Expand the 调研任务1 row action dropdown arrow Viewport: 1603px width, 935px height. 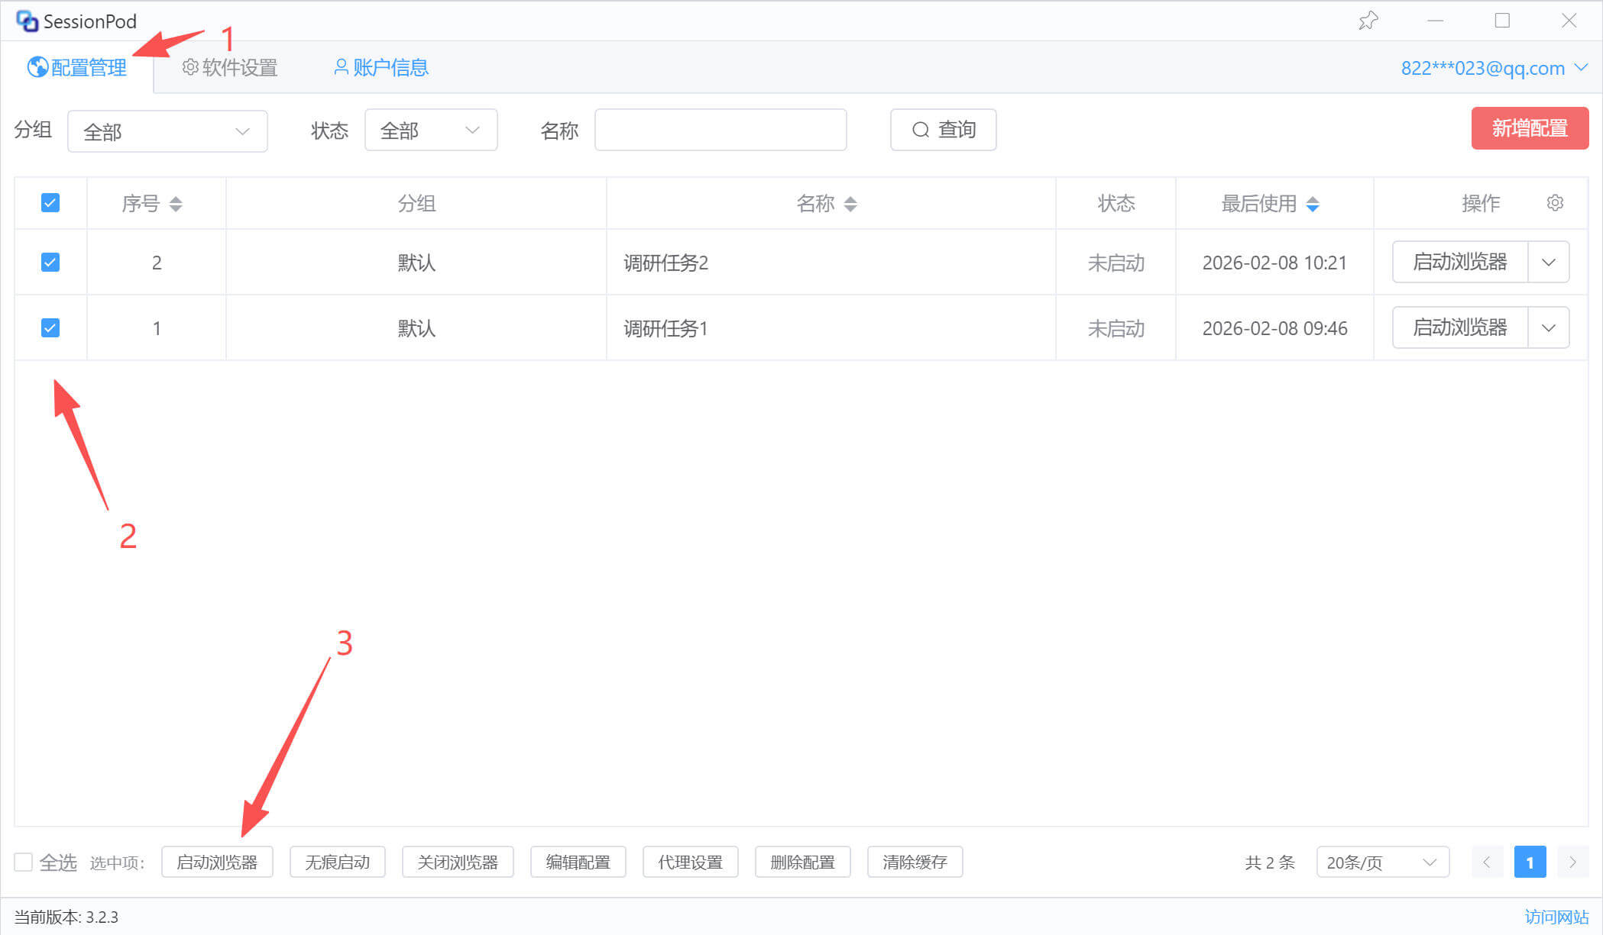pyautogui.click(x=1549, y=328)
